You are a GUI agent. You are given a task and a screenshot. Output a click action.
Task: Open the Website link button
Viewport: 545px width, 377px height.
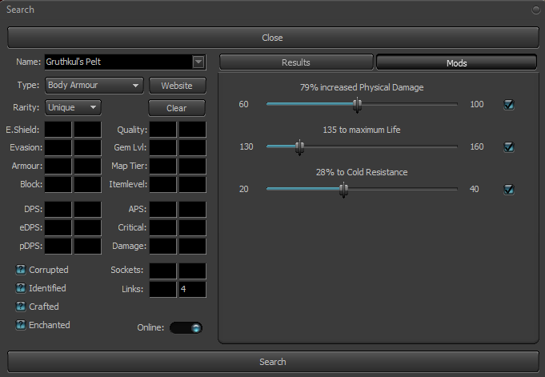coord(177,86)
